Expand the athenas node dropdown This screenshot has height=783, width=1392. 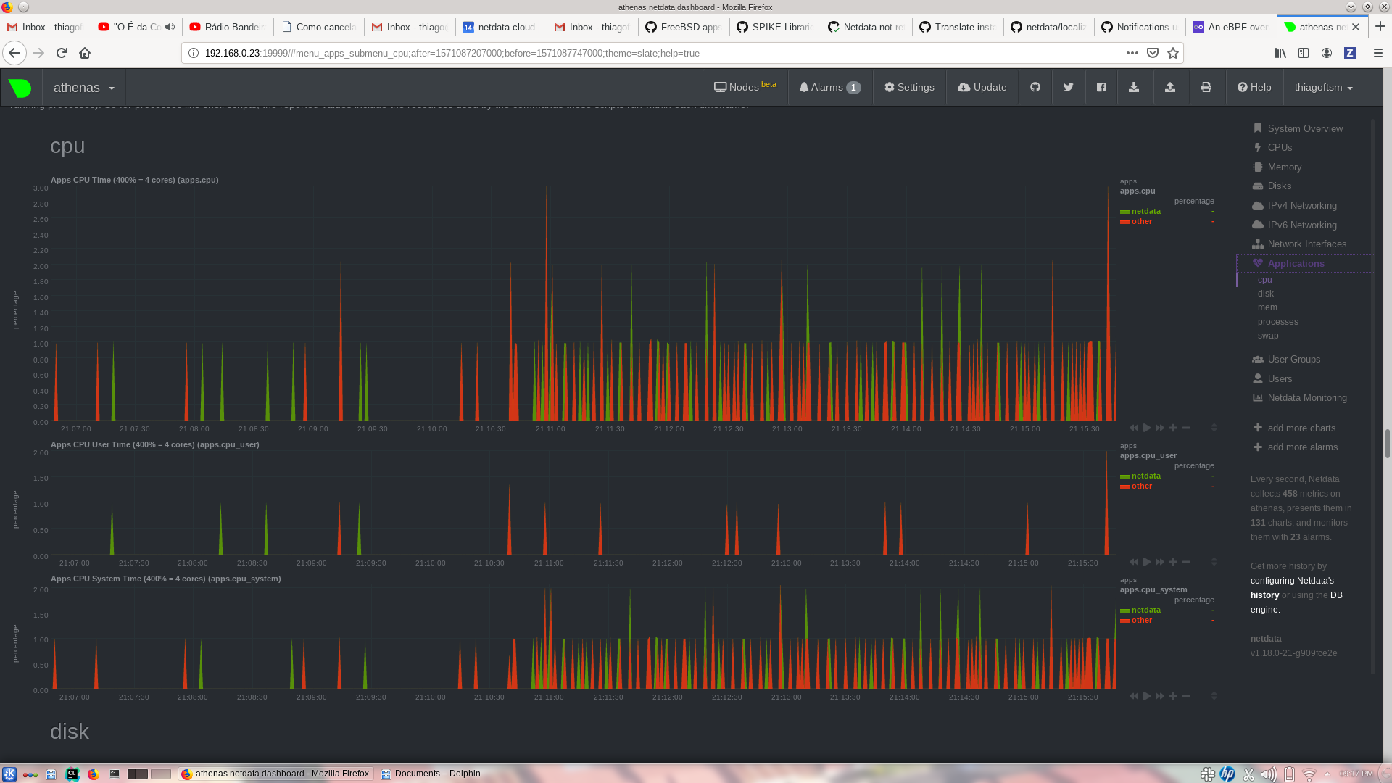(x=83, y=87)
